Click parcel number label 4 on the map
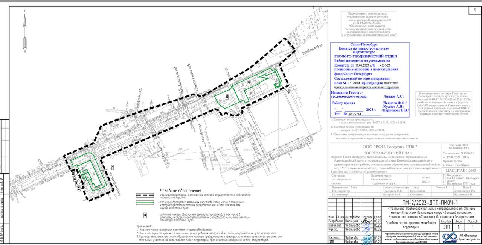This screenshot has width=482, height=245. pos(74,179)
